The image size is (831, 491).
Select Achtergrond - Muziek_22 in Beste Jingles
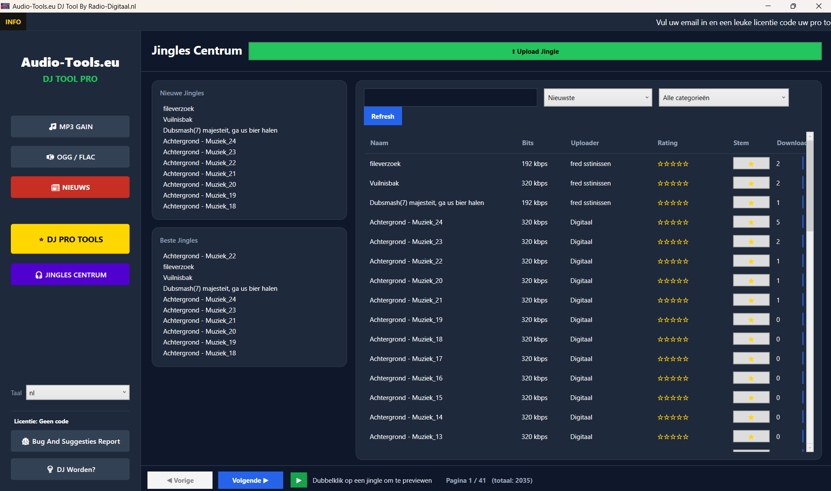point(200,256)
